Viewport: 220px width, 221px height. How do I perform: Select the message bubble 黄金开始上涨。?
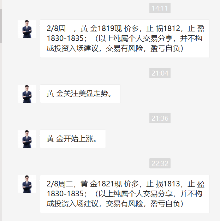[x=73, y=139]
